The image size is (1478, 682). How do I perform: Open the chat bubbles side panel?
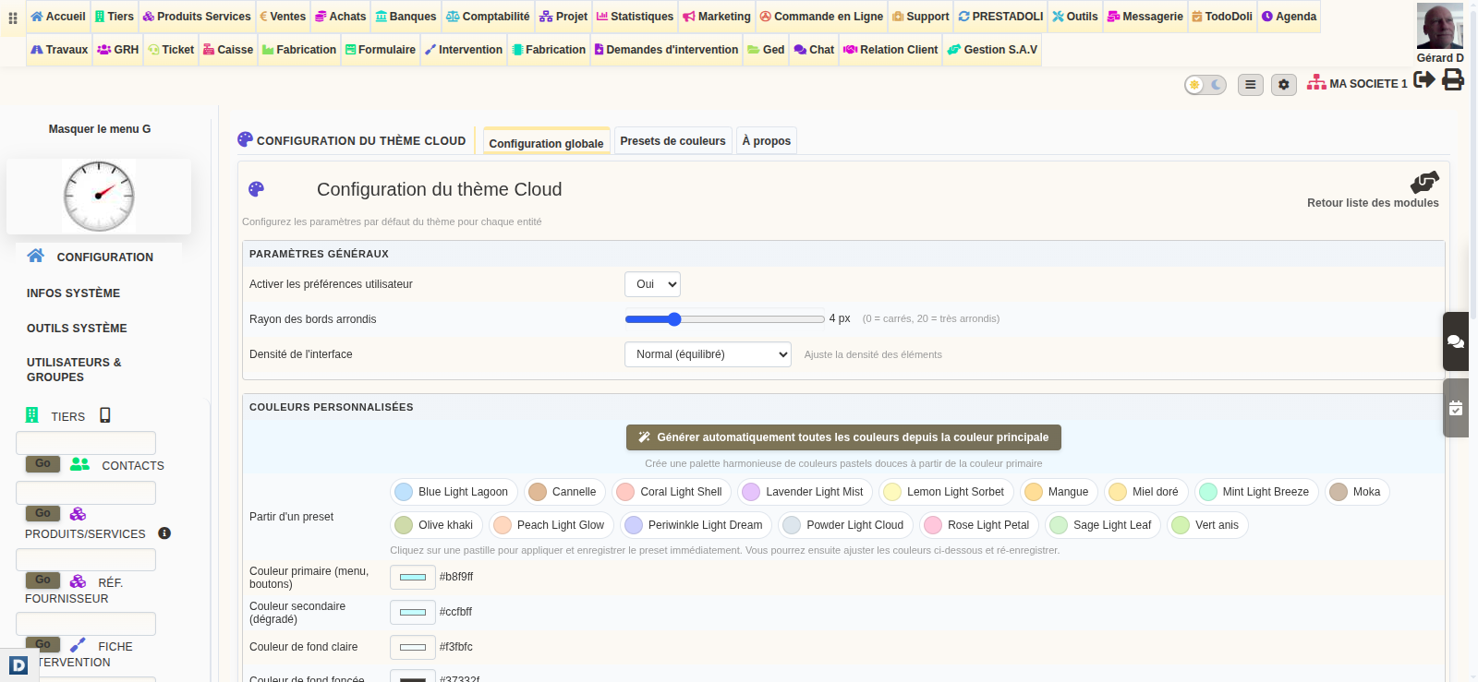tap(1456, 341)
